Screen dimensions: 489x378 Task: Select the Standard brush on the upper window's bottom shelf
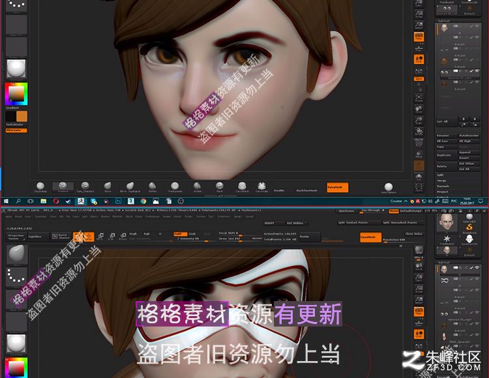point(63,187)
